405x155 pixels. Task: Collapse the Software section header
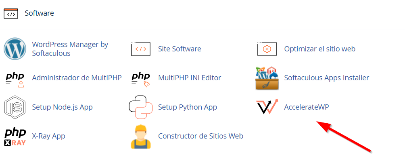pos(202,13)
